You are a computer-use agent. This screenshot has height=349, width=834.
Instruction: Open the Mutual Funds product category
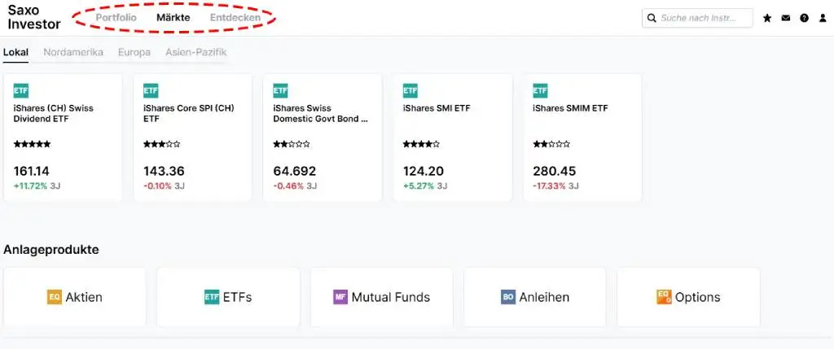(x=381, y=297)
